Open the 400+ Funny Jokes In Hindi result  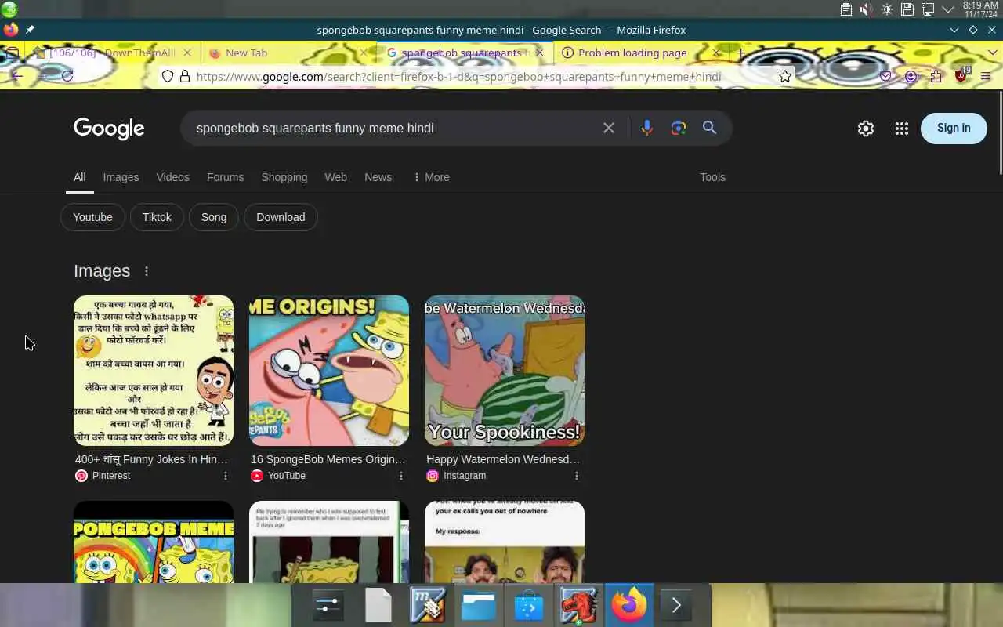(x=151, y=459)
